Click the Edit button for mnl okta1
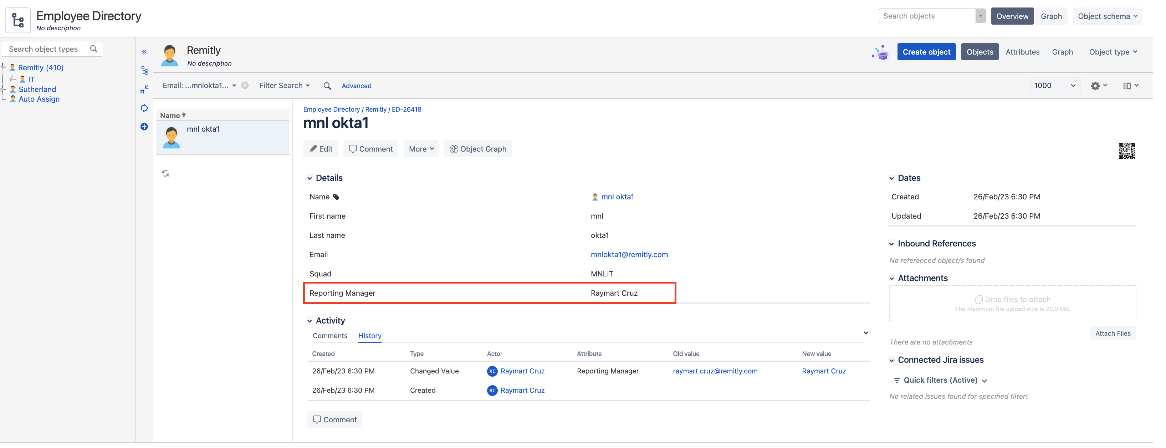 (321, 148)
